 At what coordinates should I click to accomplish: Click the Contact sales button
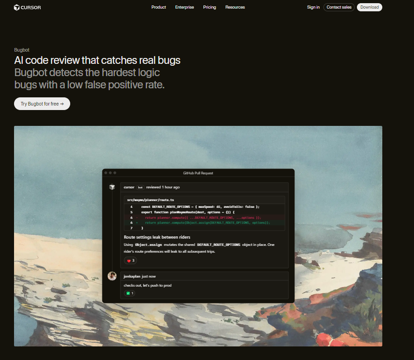pos(339,7)
